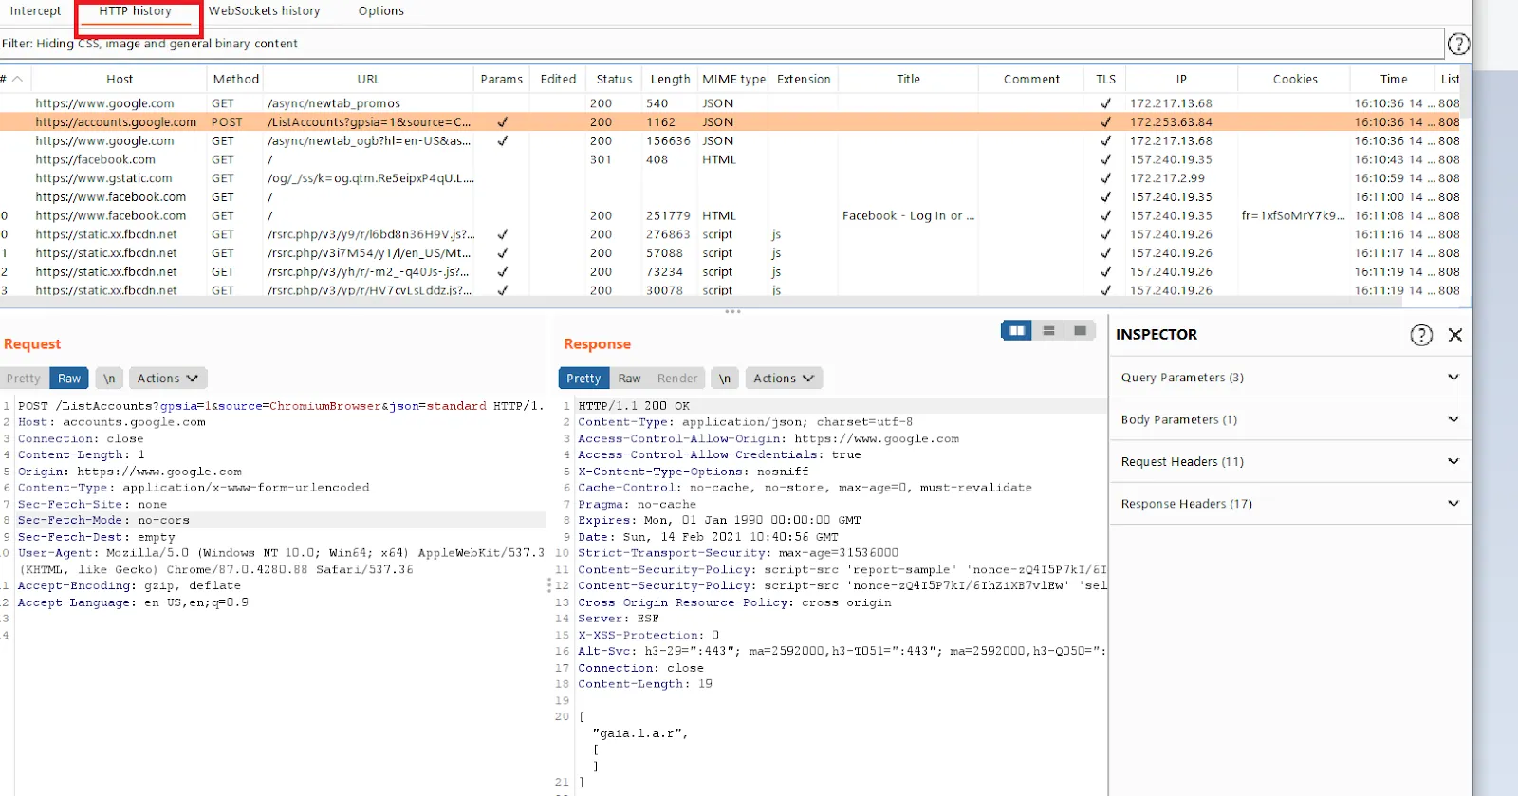Screen dimensions: 1518x796
Task: Click the Request panel heading
Action: pos(32,344)
